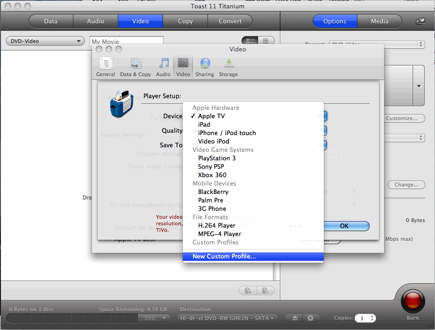Open the Sharing preferences pane
The image size is (435, 330).
pyautogui.click(x=205, y=67)
